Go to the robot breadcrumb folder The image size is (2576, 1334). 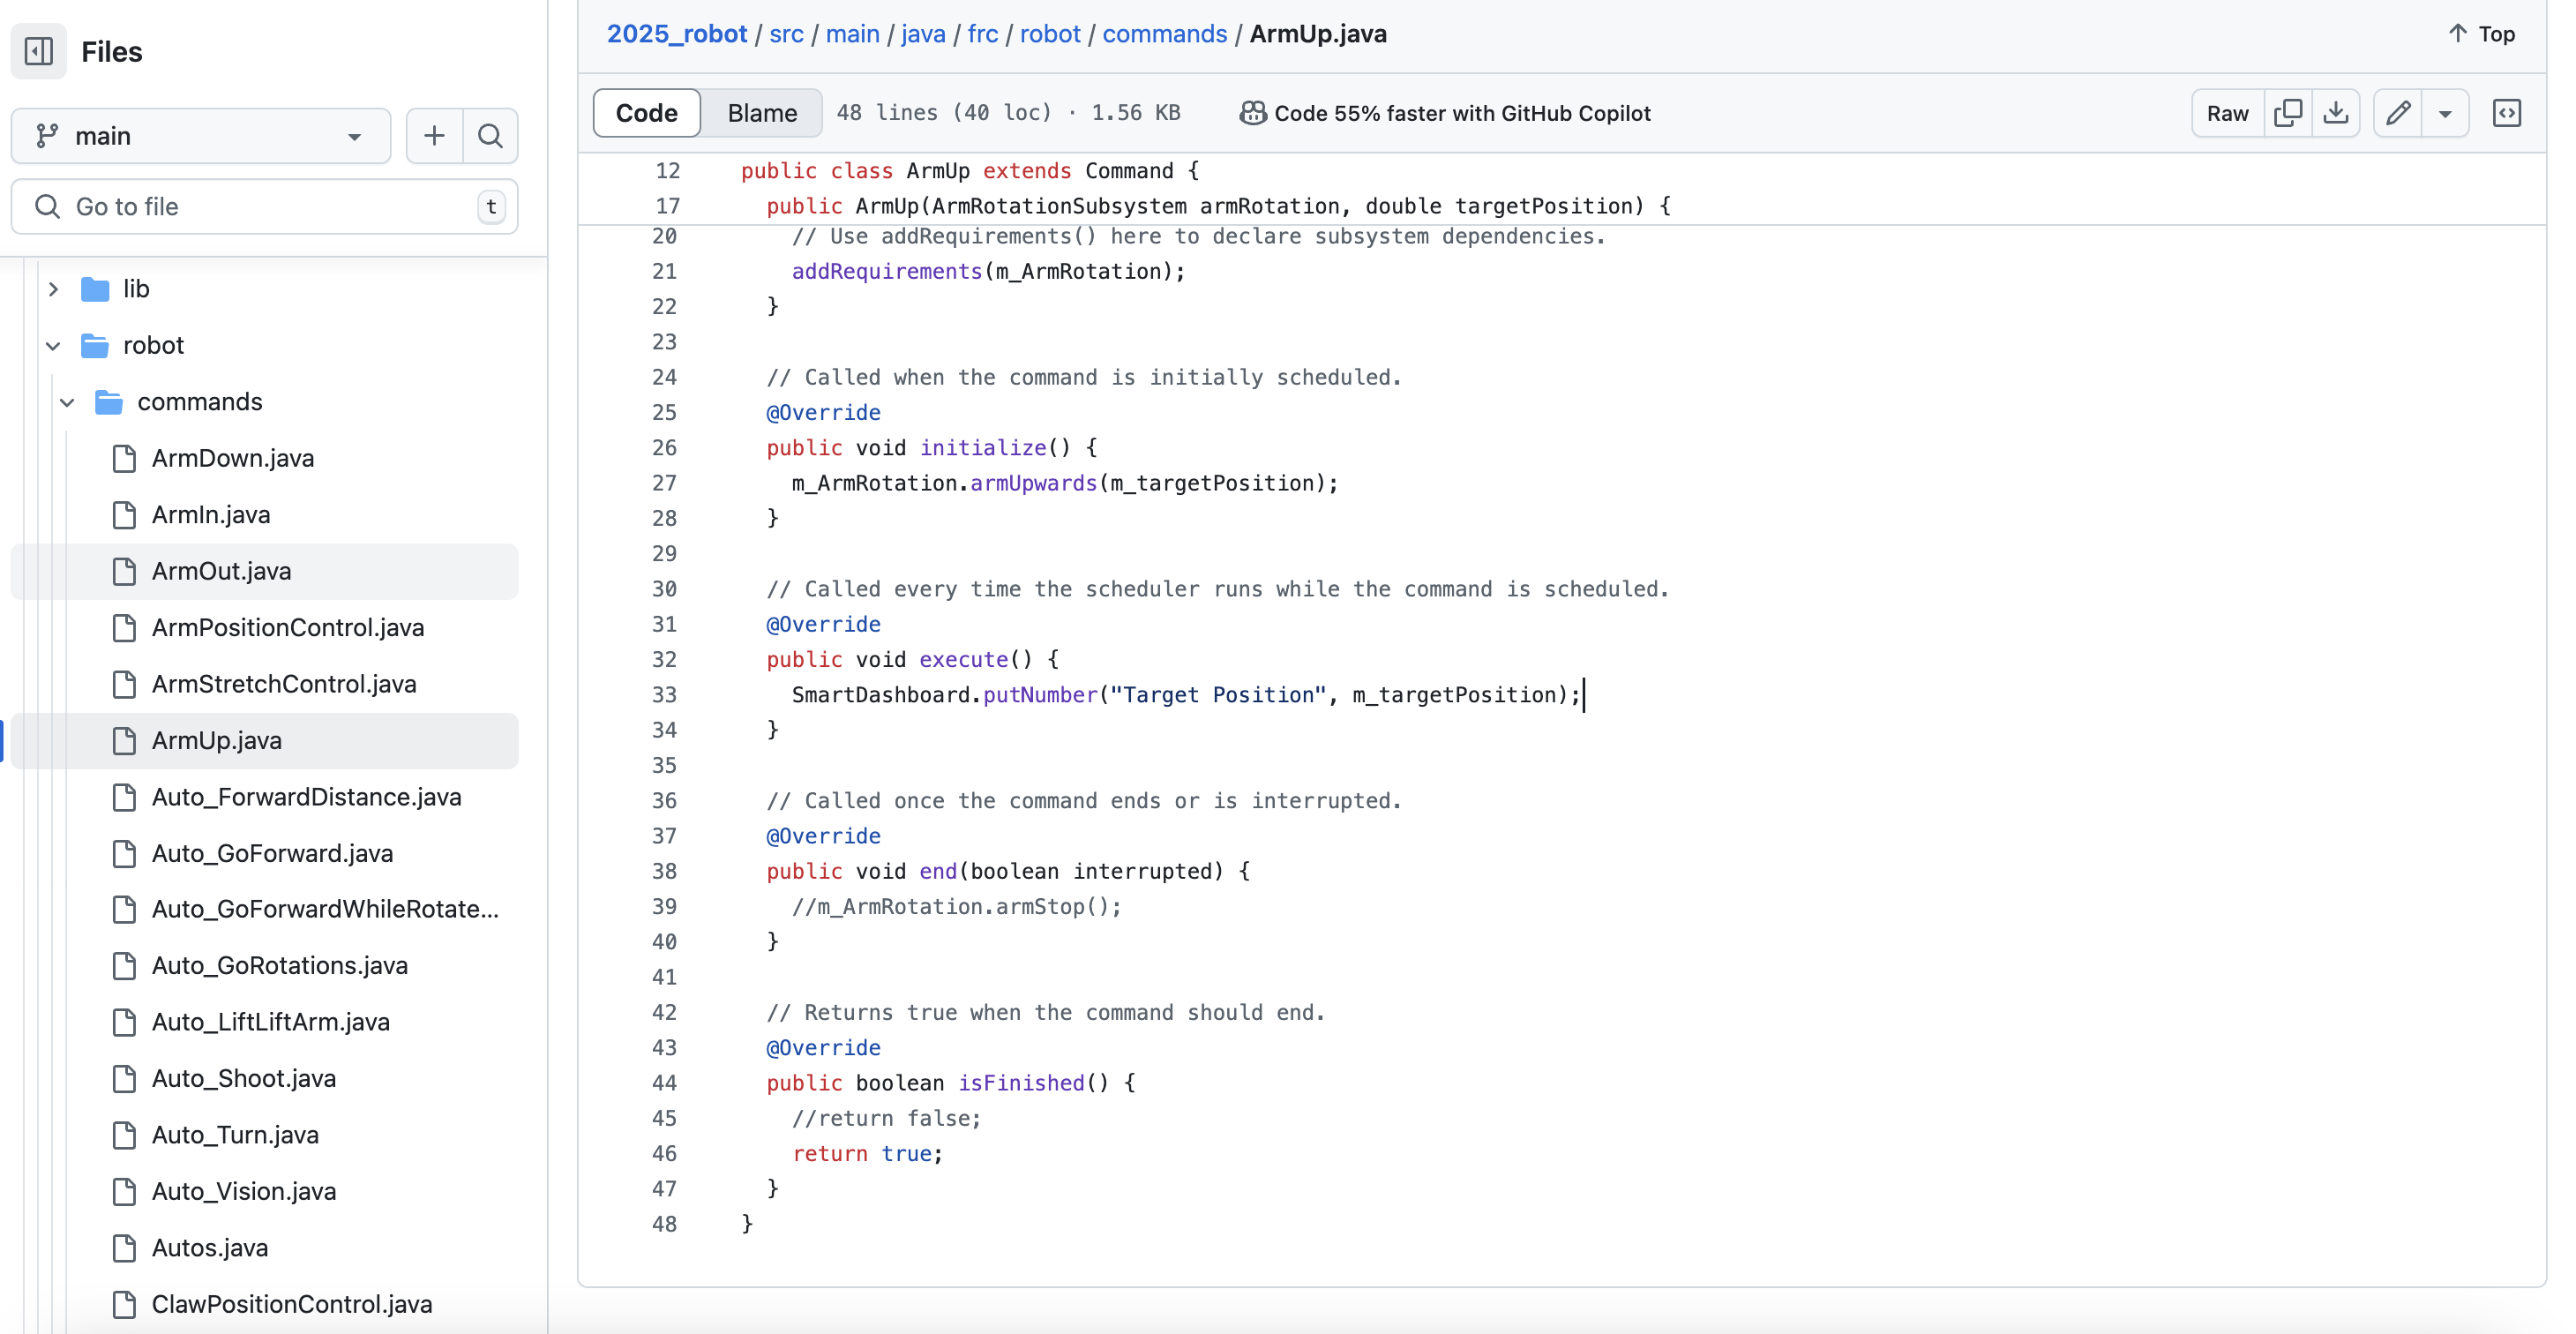[1050, 34]
